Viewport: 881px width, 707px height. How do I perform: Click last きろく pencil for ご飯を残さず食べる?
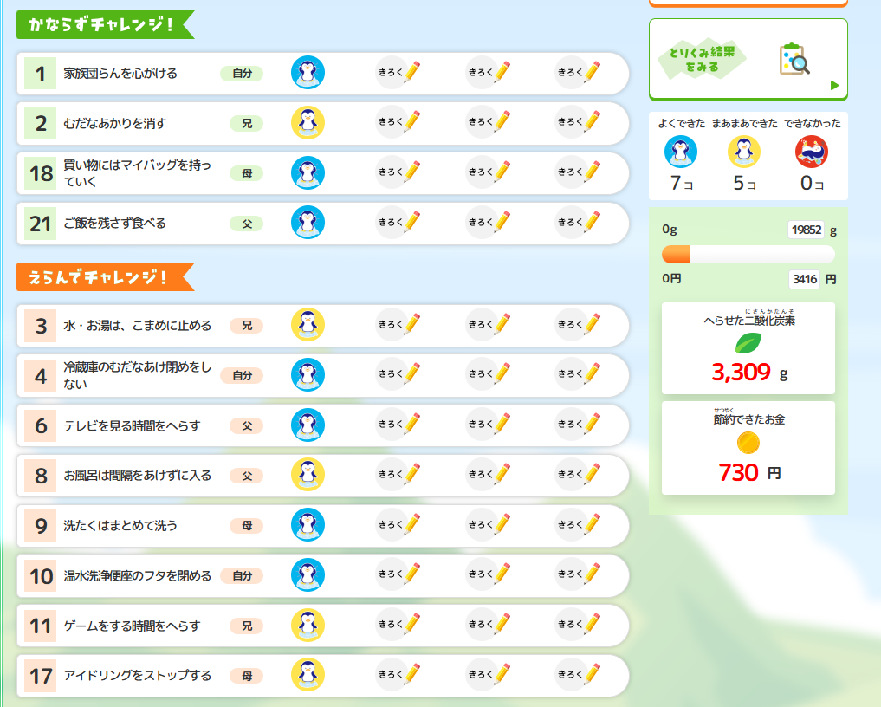click(579, 224)
